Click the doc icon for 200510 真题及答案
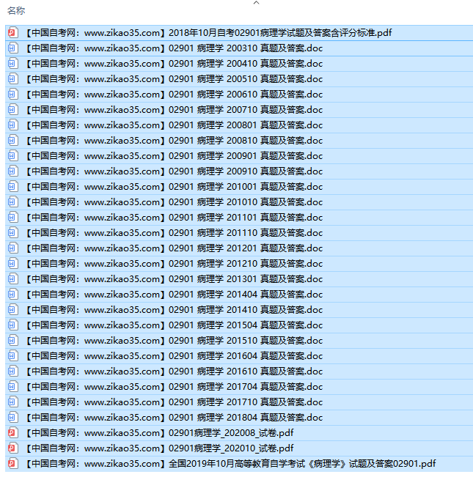This screenshot has height=488, width=473. tap(12, 79)
